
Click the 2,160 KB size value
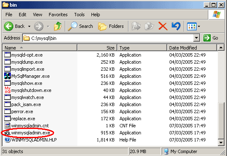point(106,55)
